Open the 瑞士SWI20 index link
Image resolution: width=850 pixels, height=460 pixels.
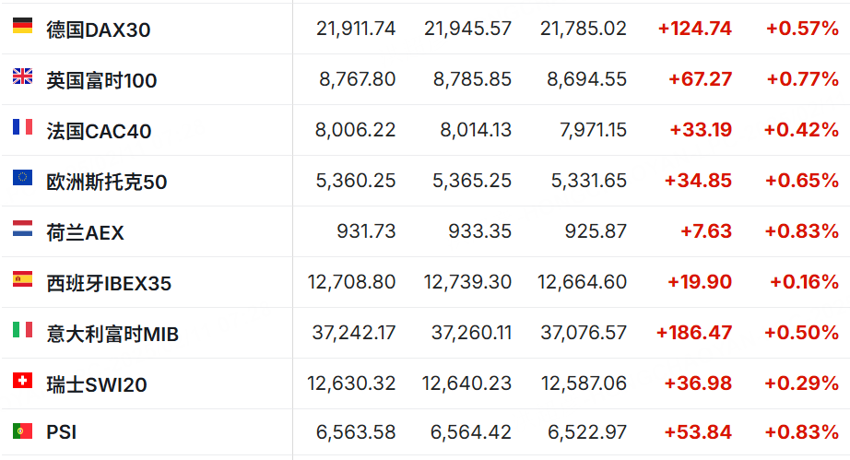(97, 384)
